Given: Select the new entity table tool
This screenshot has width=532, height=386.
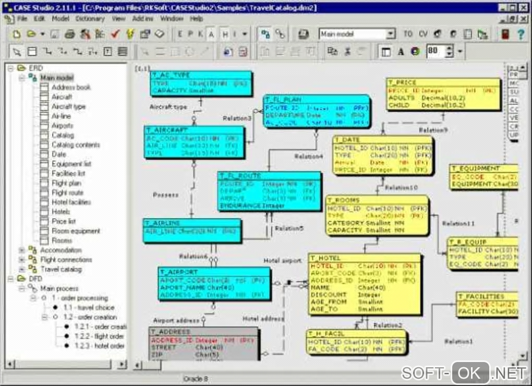Looking at the screenshot, I should 32,52.
